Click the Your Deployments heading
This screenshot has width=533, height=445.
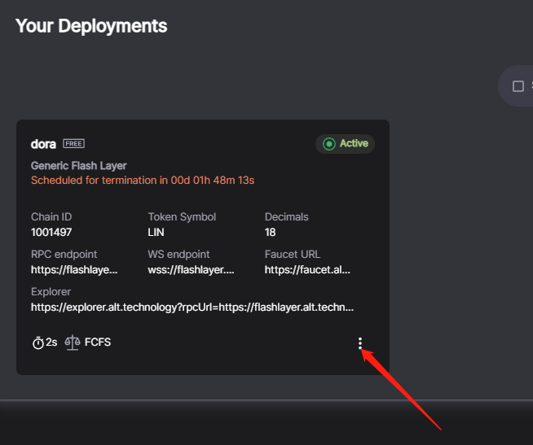tap(91, 26)
